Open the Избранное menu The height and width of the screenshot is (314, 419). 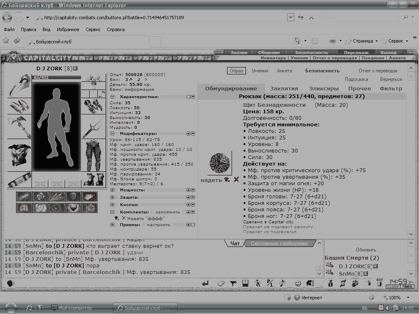click(68, 29)
